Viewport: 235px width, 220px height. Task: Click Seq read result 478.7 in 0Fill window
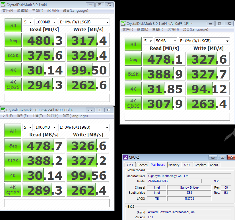tap(44, 145)
